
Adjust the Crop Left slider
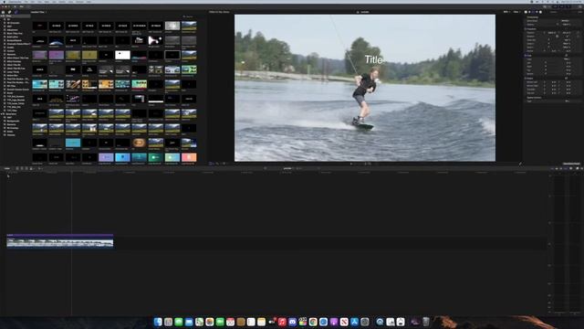[546, 63]
